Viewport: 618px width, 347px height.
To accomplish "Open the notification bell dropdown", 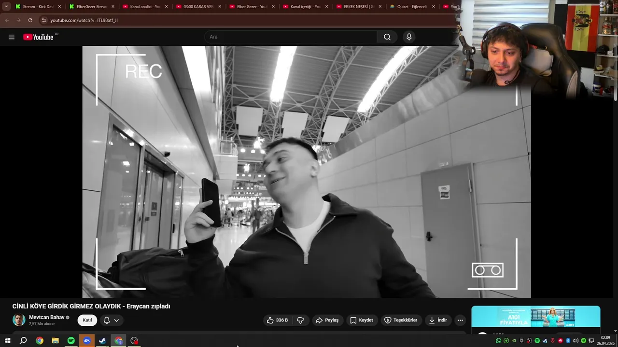I will click(112, 320).
